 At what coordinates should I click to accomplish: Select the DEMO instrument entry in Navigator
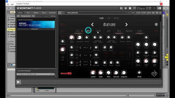pyautogui.click(x=33, y=74)
